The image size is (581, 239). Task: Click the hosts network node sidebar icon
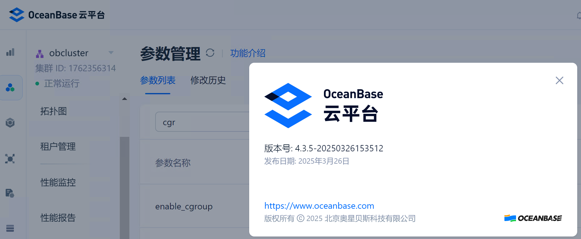10,158
